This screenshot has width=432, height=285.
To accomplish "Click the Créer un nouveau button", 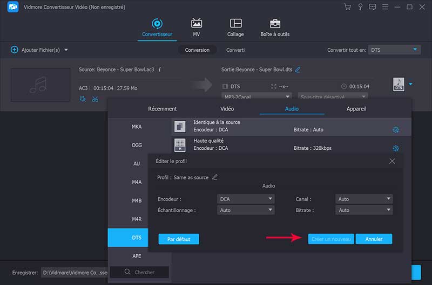I will 331,239.
